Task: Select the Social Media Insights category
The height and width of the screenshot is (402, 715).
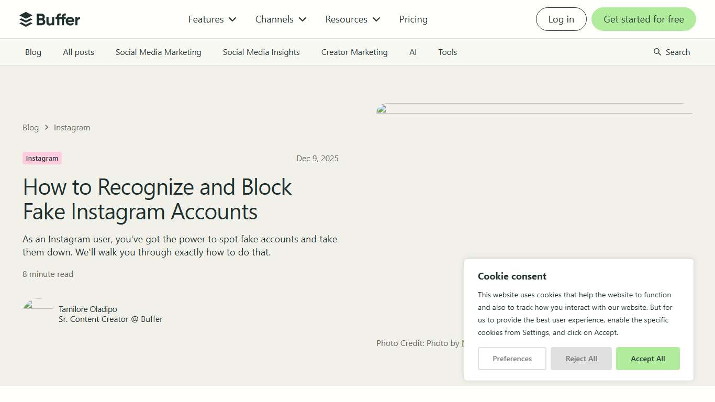Action: (261, 52)
